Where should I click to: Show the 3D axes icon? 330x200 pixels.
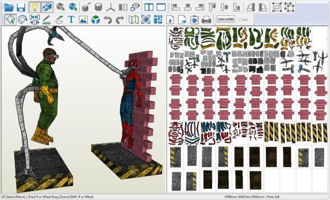click(110, 7)
